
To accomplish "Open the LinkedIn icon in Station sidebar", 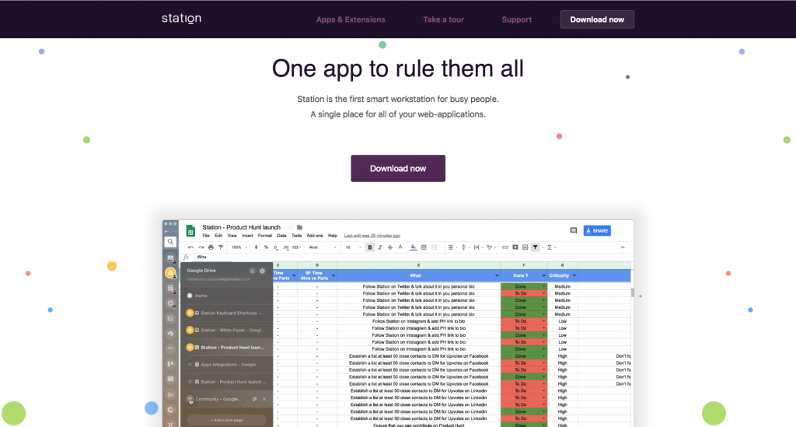I will pos(170,394).
